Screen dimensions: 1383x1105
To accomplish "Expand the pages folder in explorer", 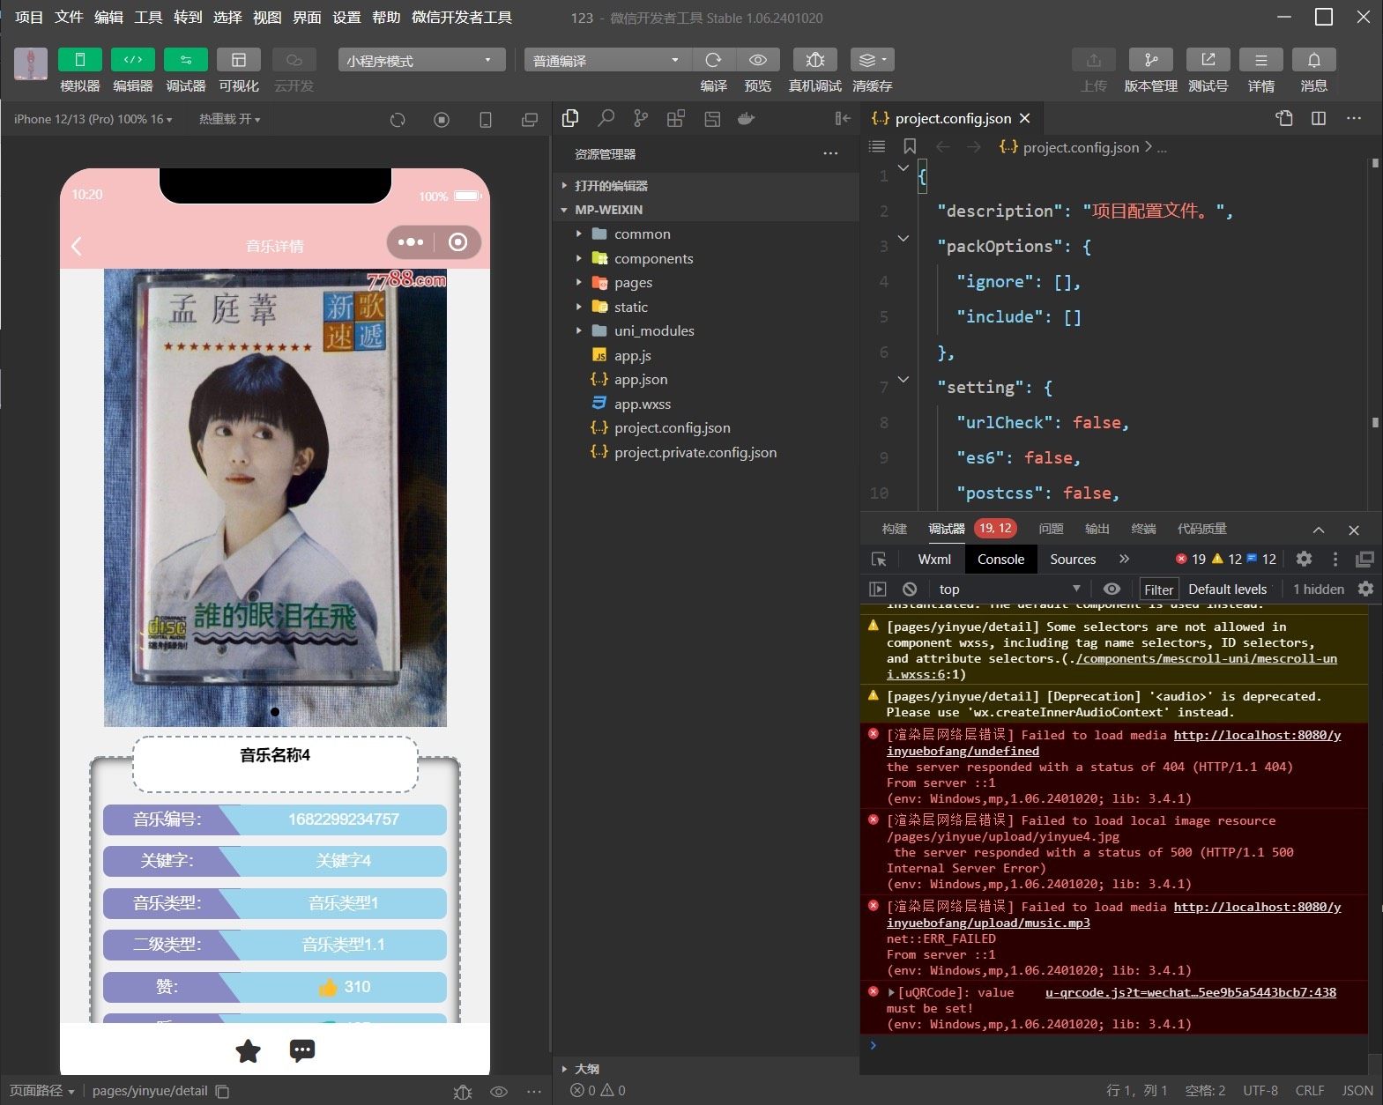I will [x=633, y=283].
